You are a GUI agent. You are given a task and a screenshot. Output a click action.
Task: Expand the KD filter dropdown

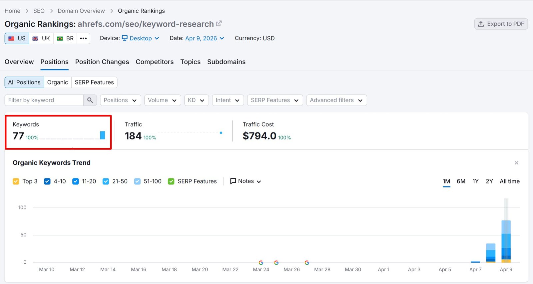click(197, 100)
